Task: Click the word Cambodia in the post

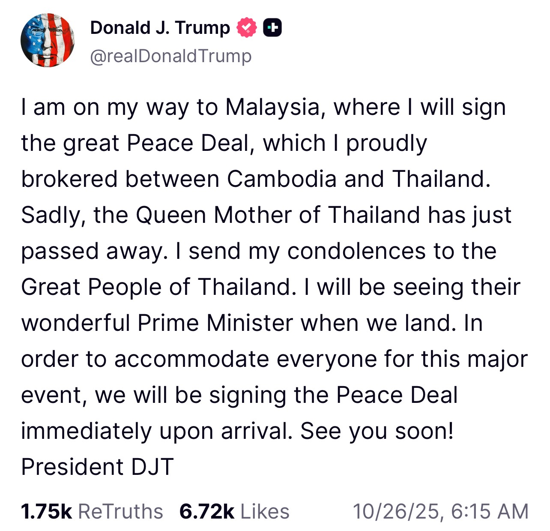Action: 281,179
